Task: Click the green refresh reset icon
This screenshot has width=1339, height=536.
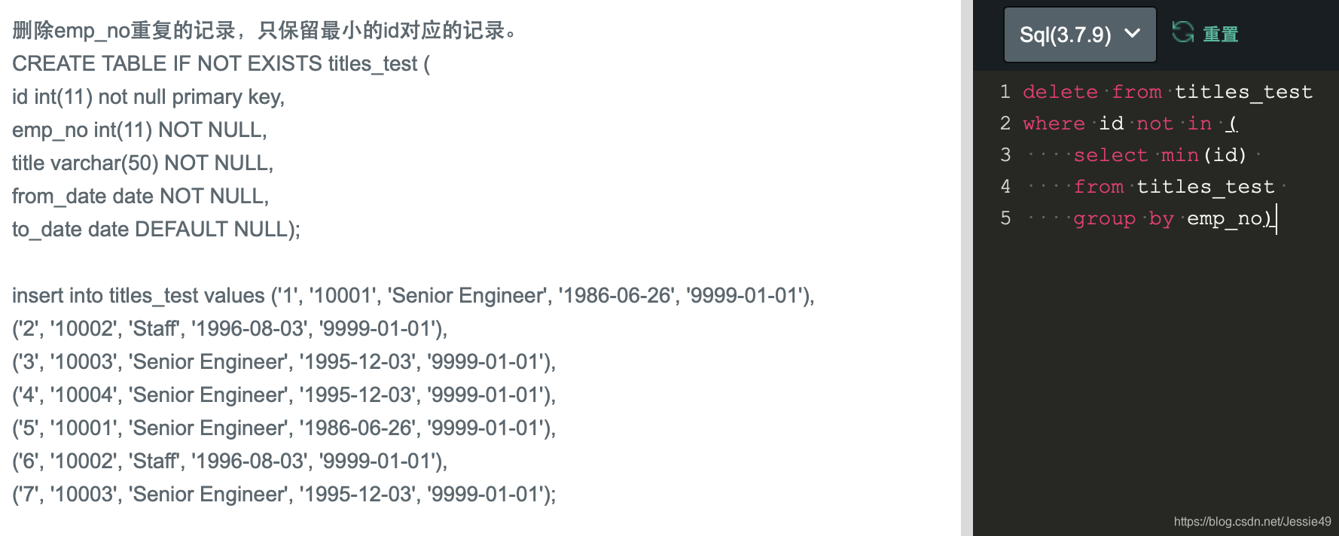Action: click(1183, 32)
